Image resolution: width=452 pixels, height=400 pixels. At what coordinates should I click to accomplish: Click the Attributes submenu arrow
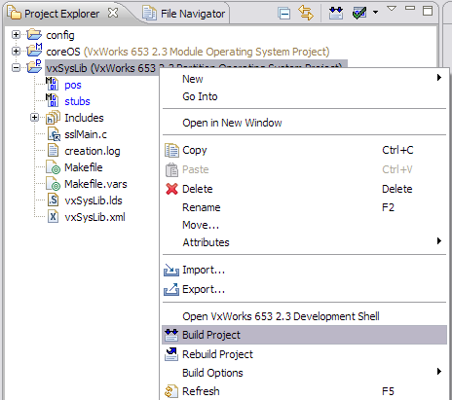coord(439,240)
